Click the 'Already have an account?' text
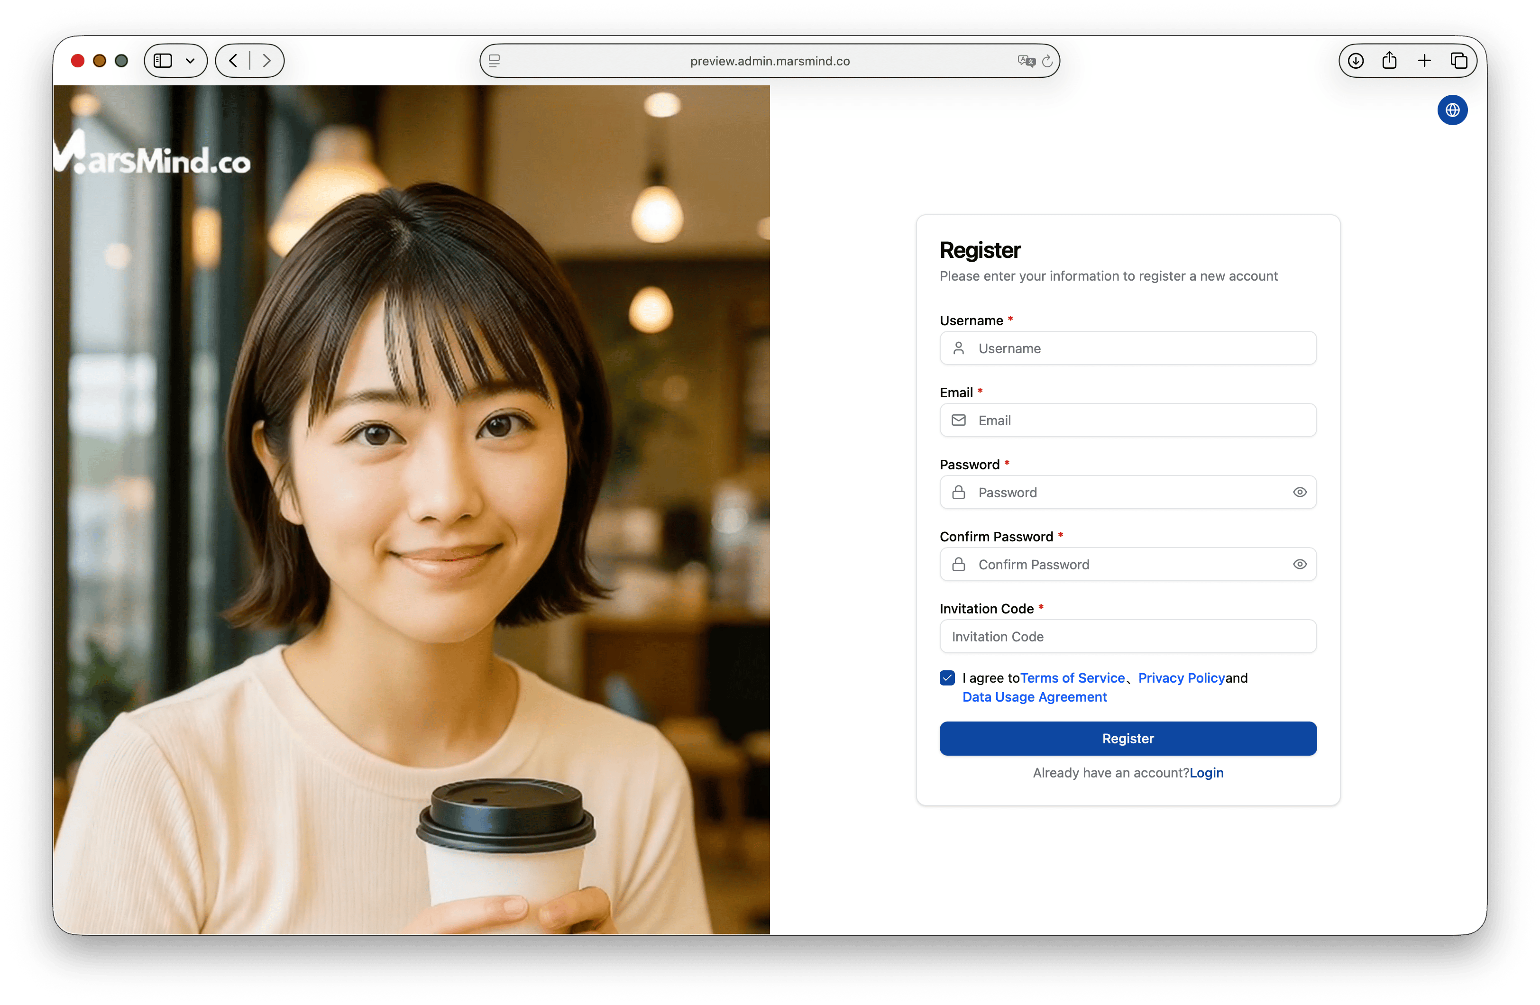 tap(1110, 773)
